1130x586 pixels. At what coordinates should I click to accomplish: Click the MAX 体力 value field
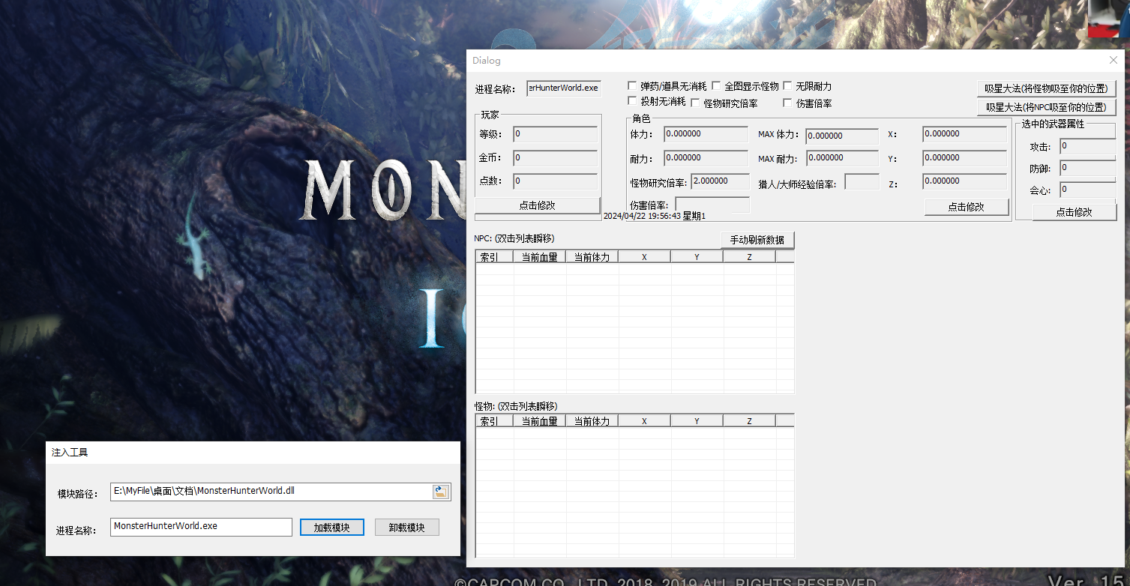pos(843,136)
